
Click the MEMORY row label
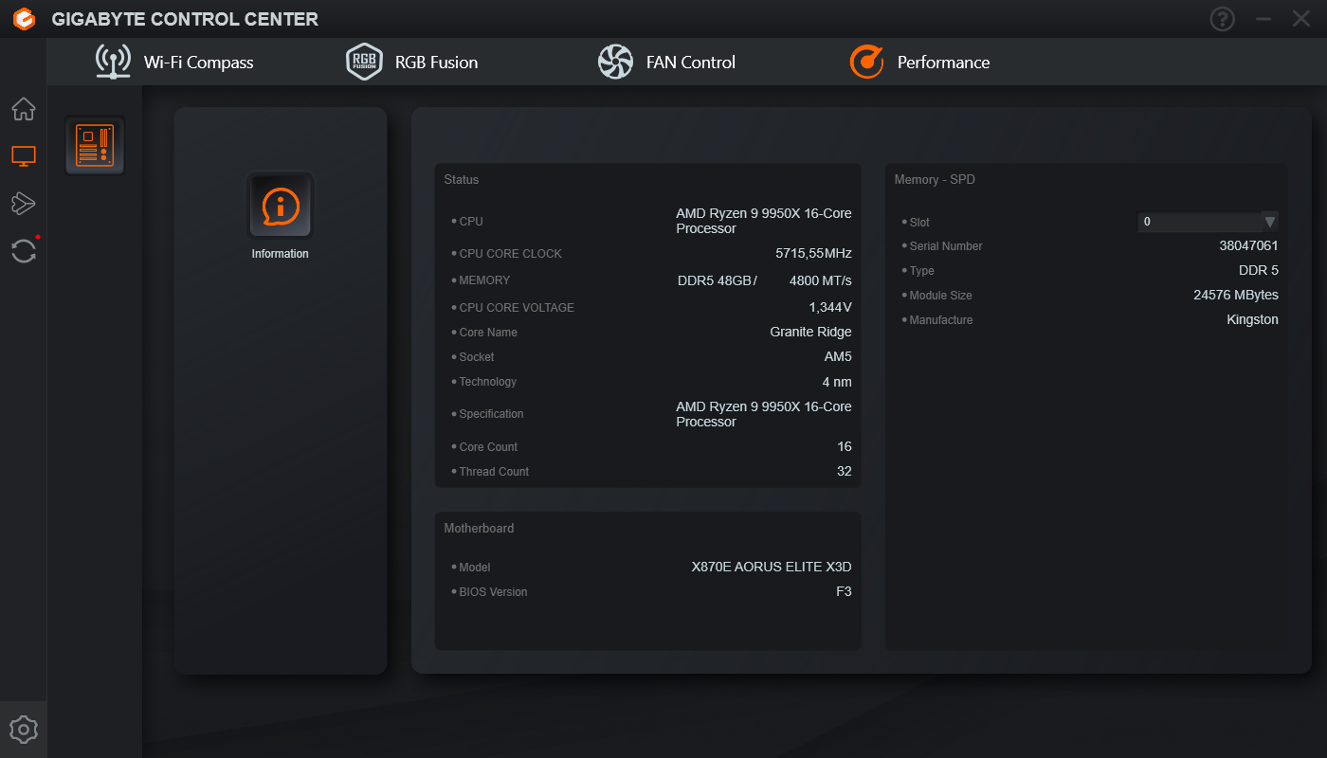coord(484,280)
